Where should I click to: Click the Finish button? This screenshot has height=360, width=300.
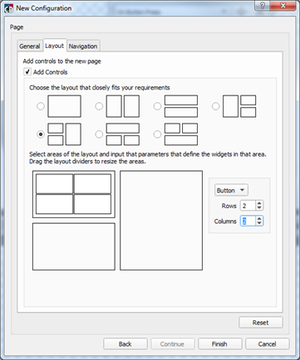[x=219, y=344]
